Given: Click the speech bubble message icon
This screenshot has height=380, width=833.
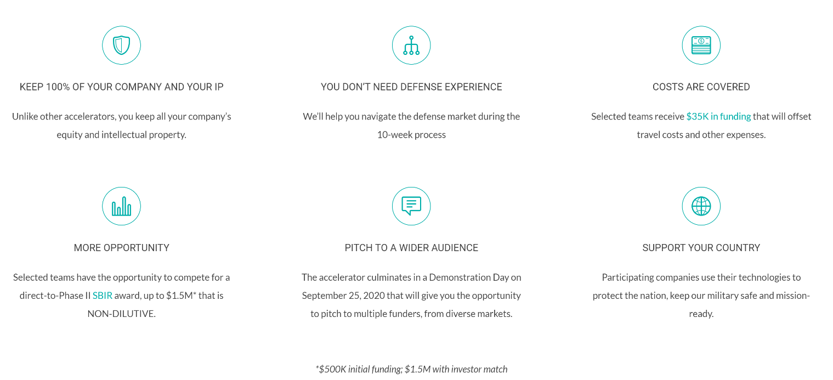Looking at the screenshot, I should click(x=411, y=206).
